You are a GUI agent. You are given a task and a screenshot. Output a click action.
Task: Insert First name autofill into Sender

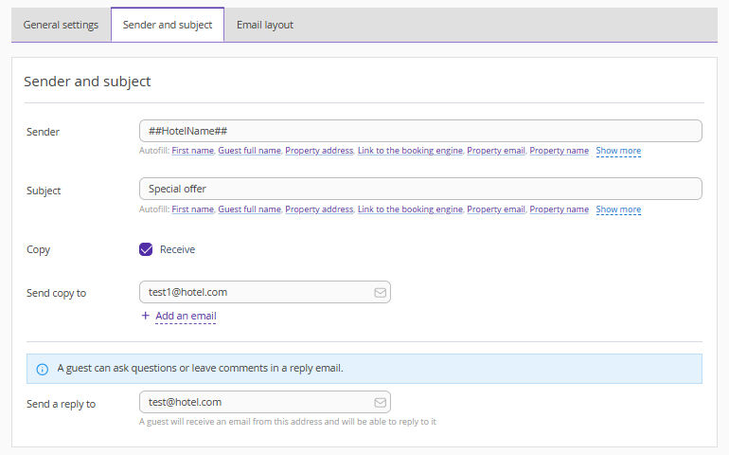click(x=192, y=151)
